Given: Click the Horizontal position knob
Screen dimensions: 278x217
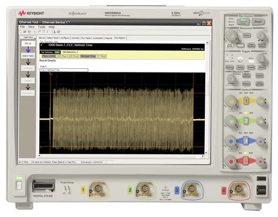Looking at the screenshot, I should (261, 36).
